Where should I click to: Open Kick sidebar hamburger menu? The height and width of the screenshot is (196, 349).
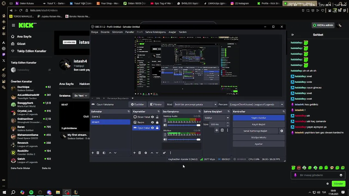point(13,25)
